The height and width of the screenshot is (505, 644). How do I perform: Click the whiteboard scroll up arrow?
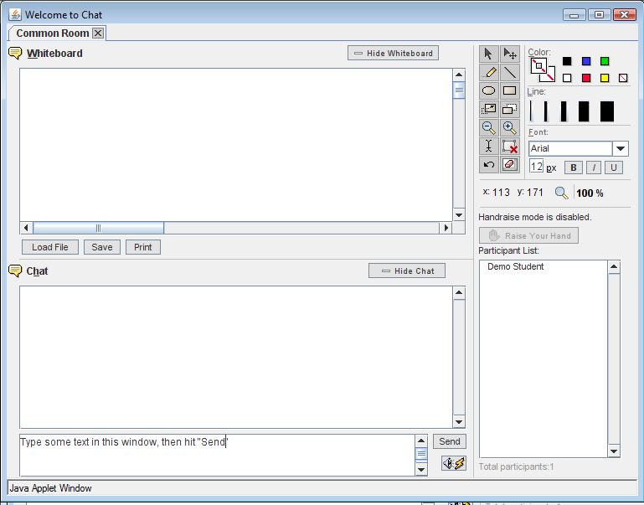[x=459, y=75]
